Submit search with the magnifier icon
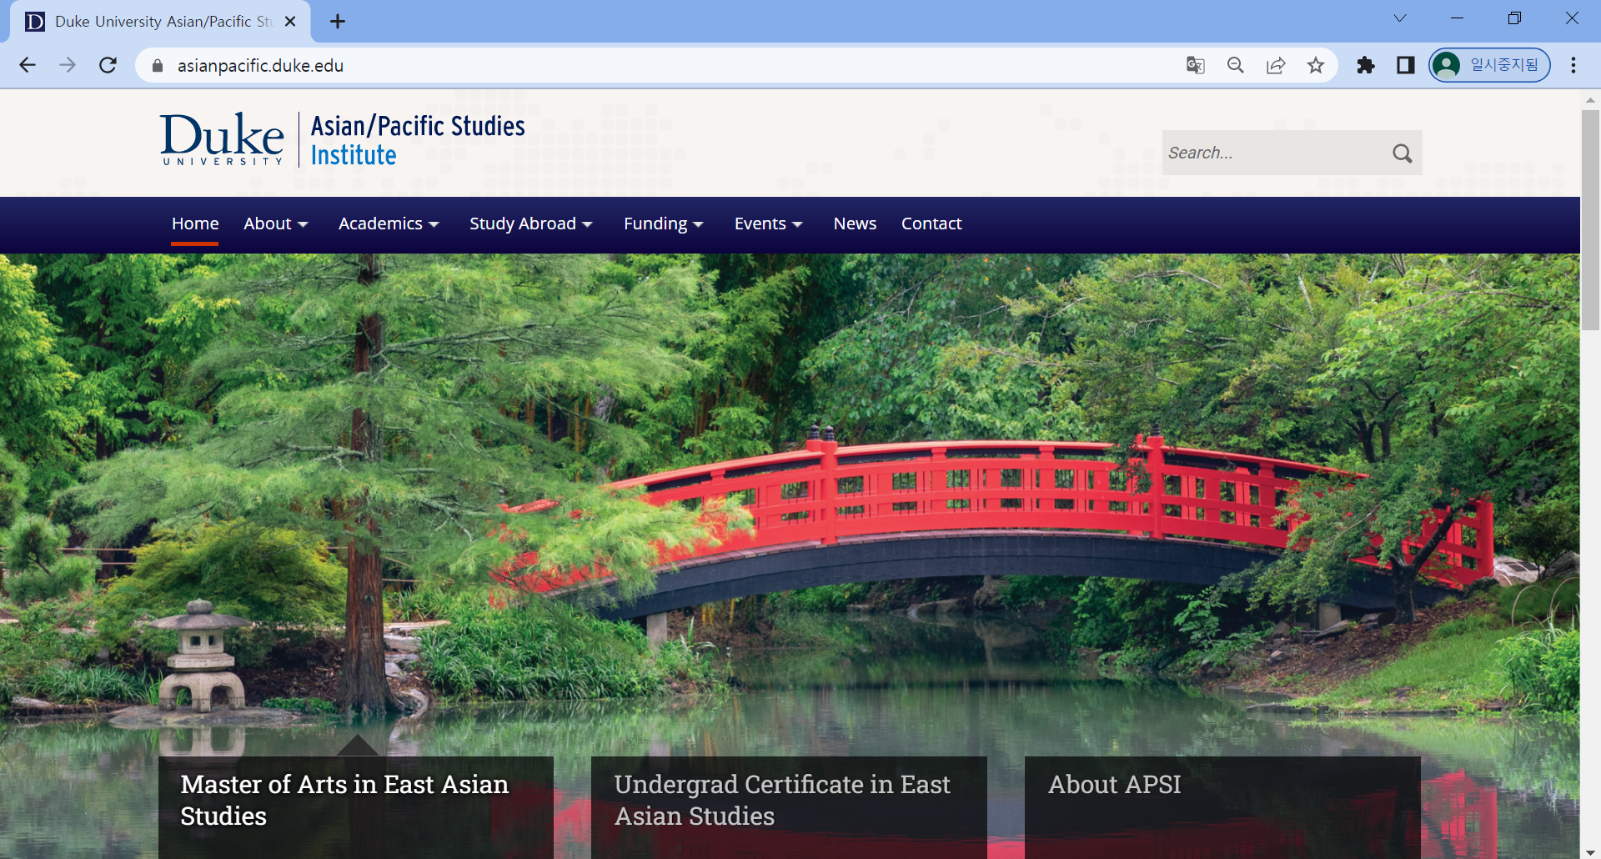 tap(1403, 153)
